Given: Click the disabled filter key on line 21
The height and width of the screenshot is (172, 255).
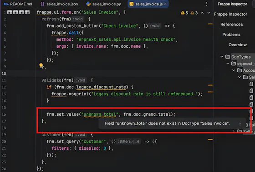Looking at the screenshot, I should (89, 148).
